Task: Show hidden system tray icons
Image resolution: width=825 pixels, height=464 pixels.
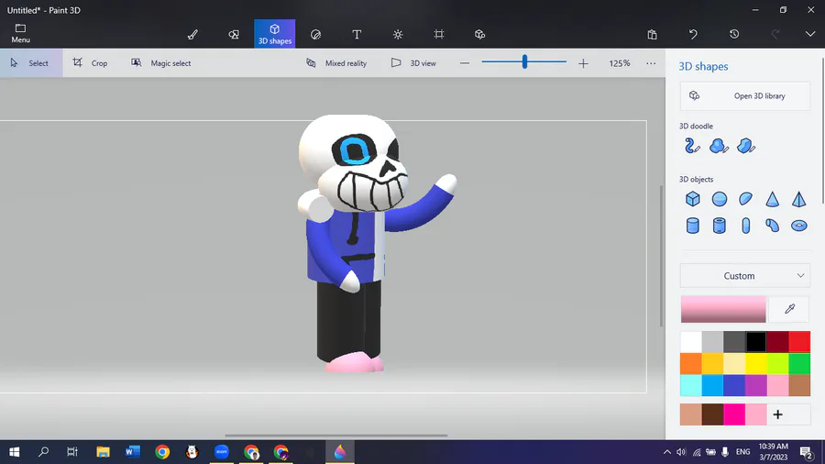Action: tap(666, 452)
